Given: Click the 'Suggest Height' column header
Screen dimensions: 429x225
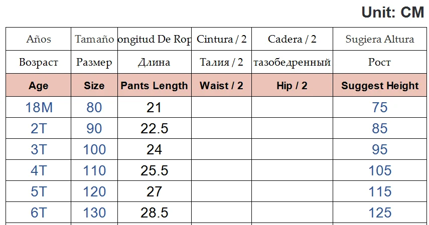Looking at the screenshot, I should point(380,86).
